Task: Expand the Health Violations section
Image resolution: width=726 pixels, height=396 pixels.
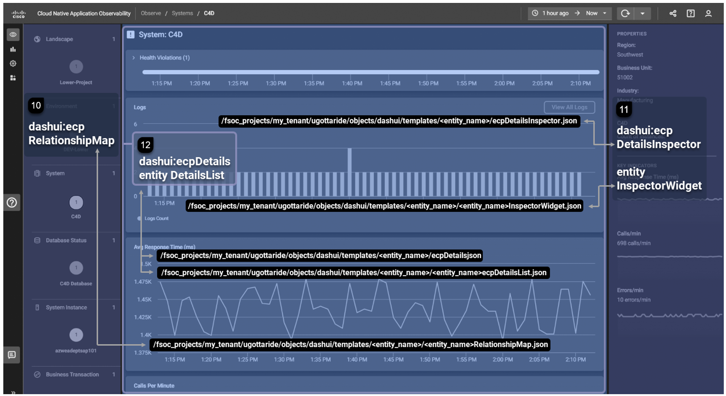Action: click(134, 58)
